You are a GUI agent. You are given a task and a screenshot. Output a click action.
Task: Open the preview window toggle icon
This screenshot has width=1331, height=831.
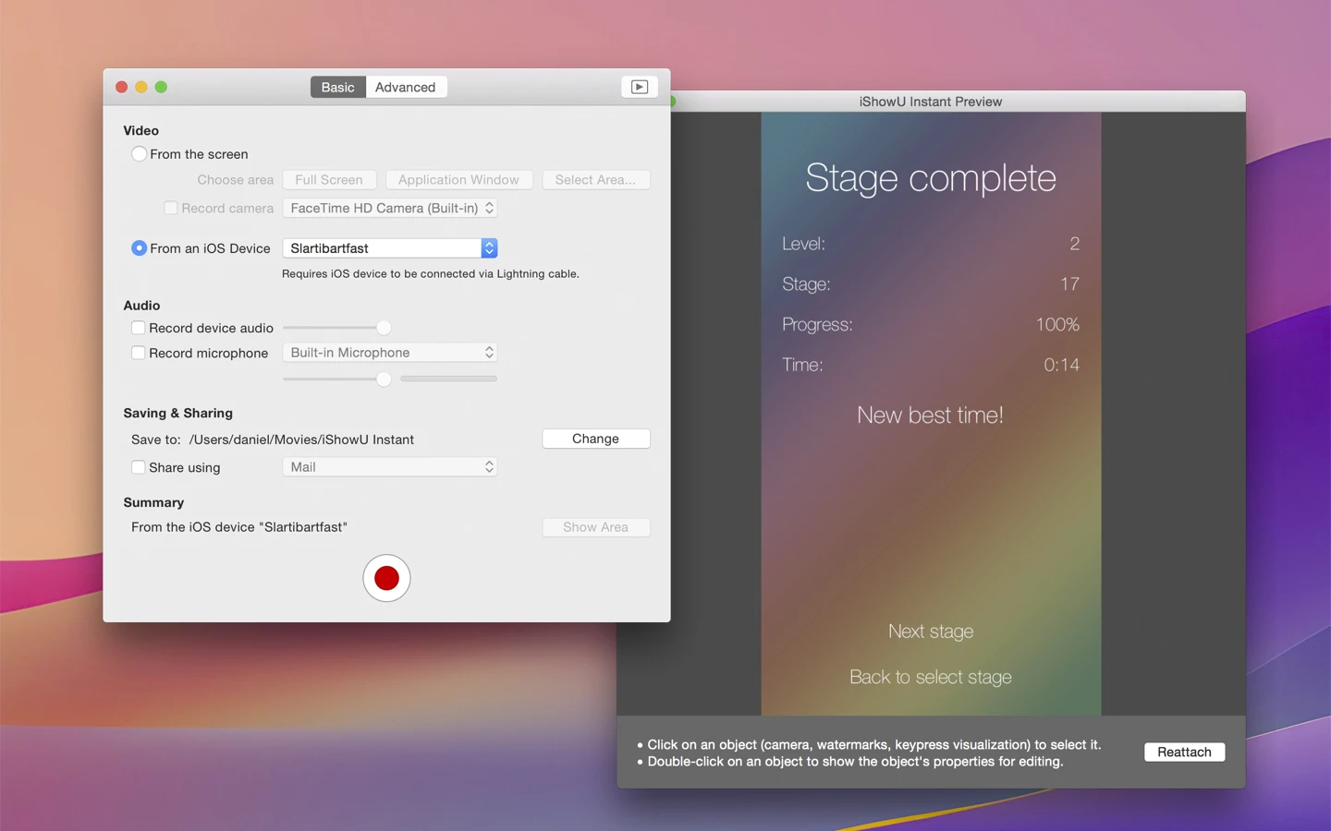[639, 87]
